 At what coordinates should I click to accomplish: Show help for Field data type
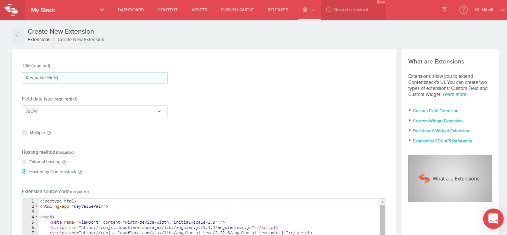[x=75, y=99]
